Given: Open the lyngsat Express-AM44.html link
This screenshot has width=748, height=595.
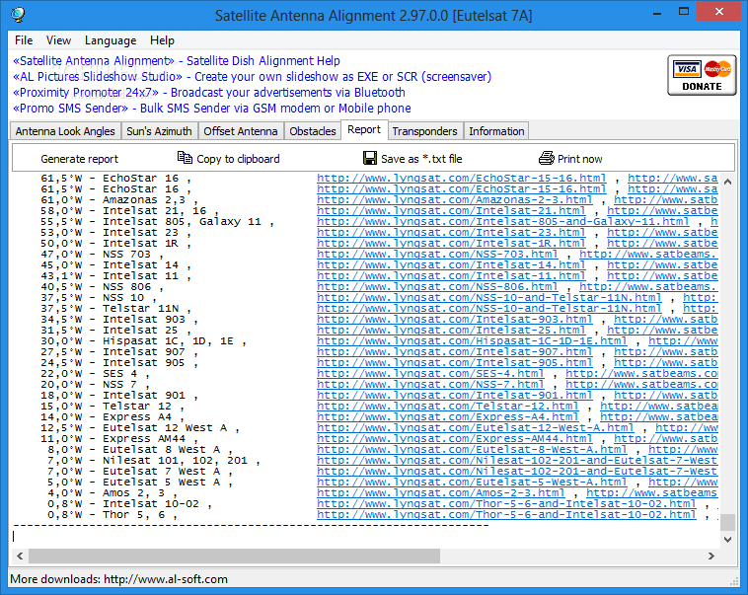Looking at the screenshot, I should (454, 439).
